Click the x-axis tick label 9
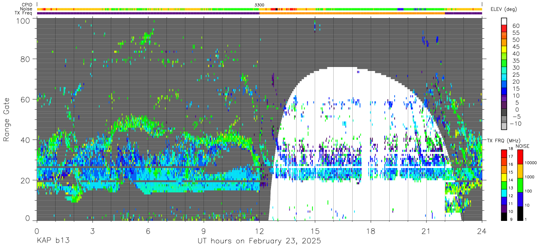This screenshot has height=250, width=542. coord(203,231)
